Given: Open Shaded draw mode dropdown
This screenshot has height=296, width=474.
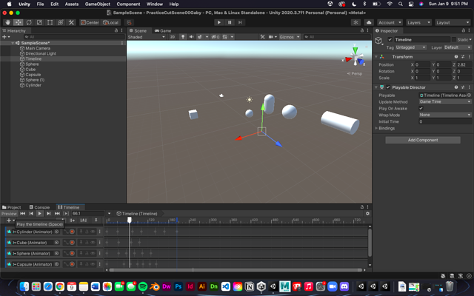Looking at the screenshot, I should click(x=147, y=37).
